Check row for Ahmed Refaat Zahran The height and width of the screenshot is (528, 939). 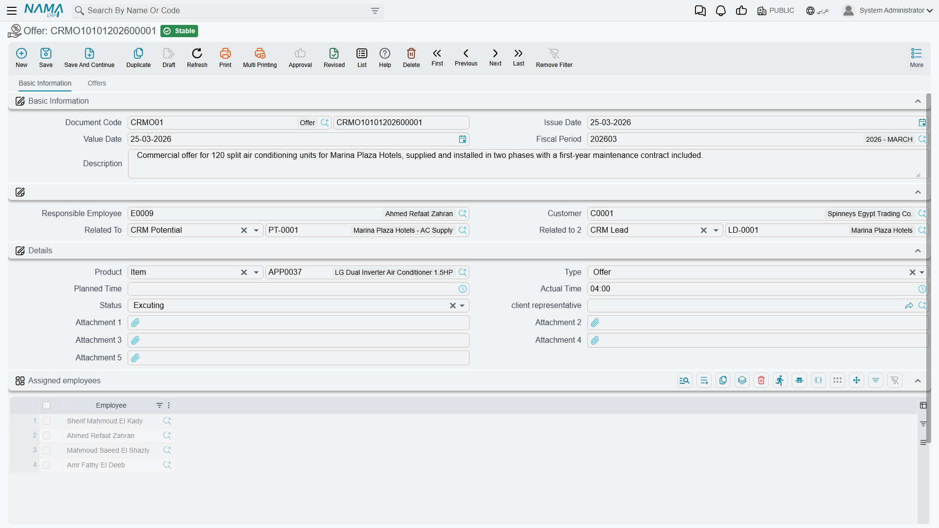click(x=46, y=436)
